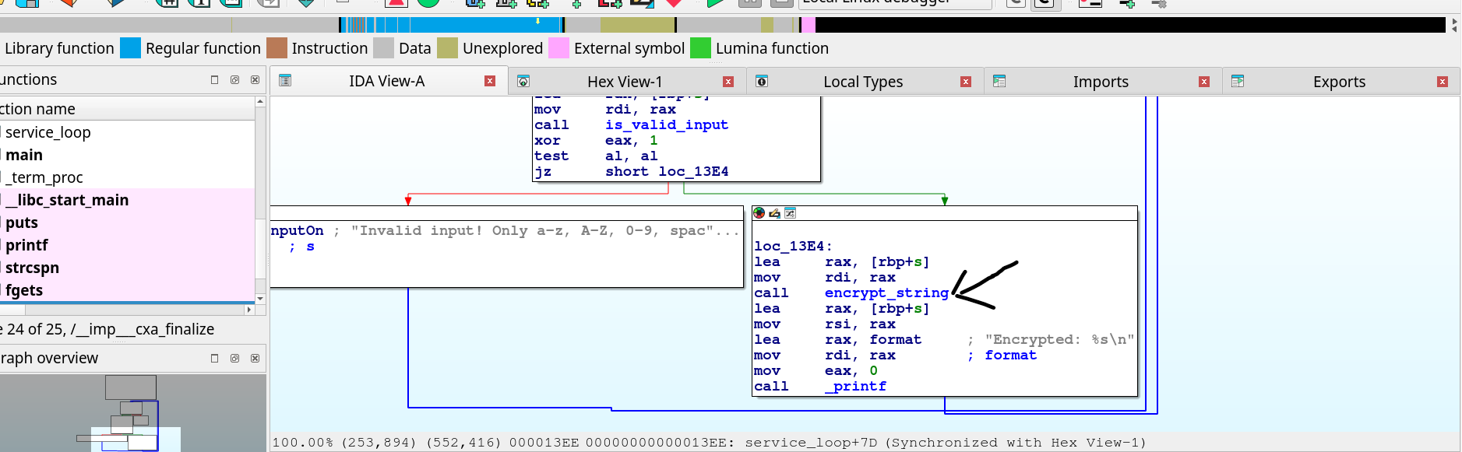Select strcspn in the functions list

point(32,268)
